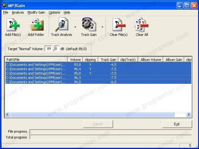Click the clip(Track) column header
This screenshot has width=199, height=149.
pyautogui.click(x=128, y=60)
